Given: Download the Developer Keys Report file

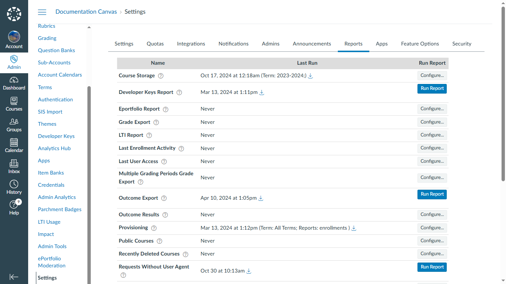Looking at the screenshot, I should coord(262,92).
